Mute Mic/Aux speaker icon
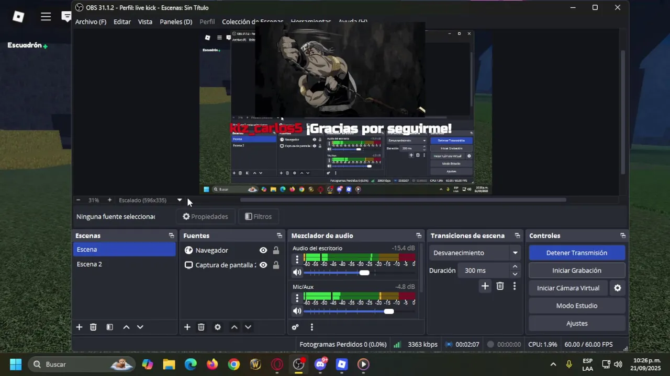This screenshot has height=376, width=670. tap(297, 311)
